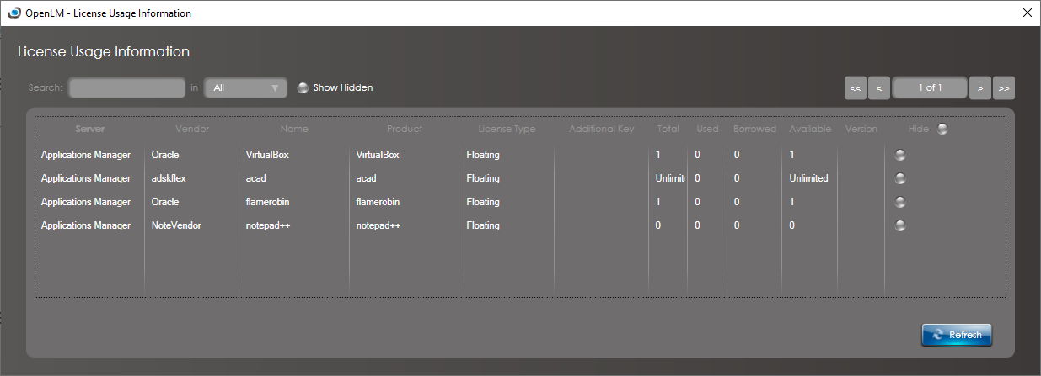Hide the acad license row
The width and height of the screenshot is (1041, 376).
pos(899,178)
